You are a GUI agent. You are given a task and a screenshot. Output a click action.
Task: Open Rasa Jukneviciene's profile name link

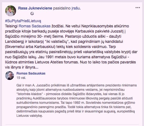point(35,8)
